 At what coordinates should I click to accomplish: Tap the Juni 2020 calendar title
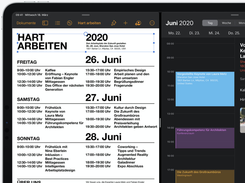(179, 23)
